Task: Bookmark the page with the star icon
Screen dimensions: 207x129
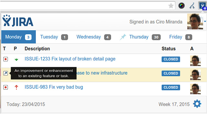Action: [171, 5]
